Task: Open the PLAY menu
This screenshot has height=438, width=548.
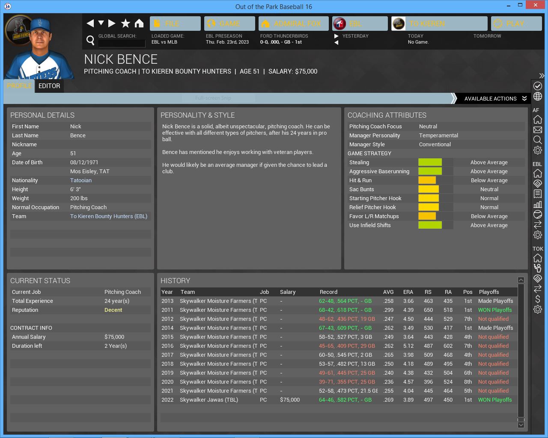Action: point(516,24)
